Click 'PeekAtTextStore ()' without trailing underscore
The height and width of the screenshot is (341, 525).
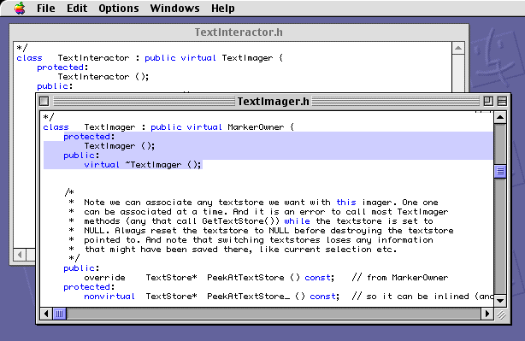(x=253, y=278)
